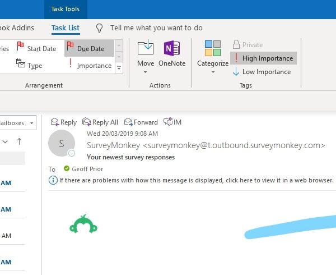Click the SurveyMonkey green logo
Image resolution: width=336 pixels, height=275 pixels.
click(83, 224)
